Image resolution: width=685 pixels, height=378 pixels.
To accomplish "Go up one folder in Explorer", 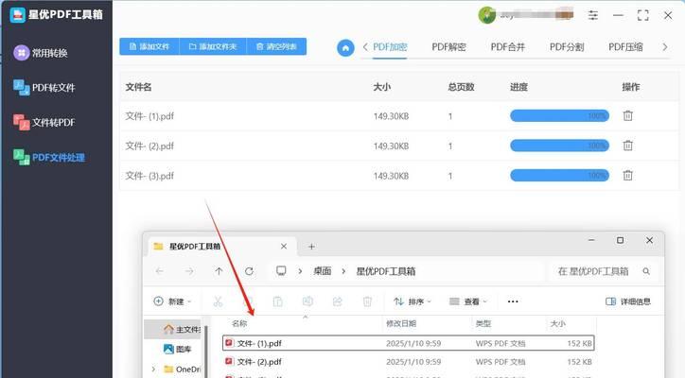I will click(219, 271).
